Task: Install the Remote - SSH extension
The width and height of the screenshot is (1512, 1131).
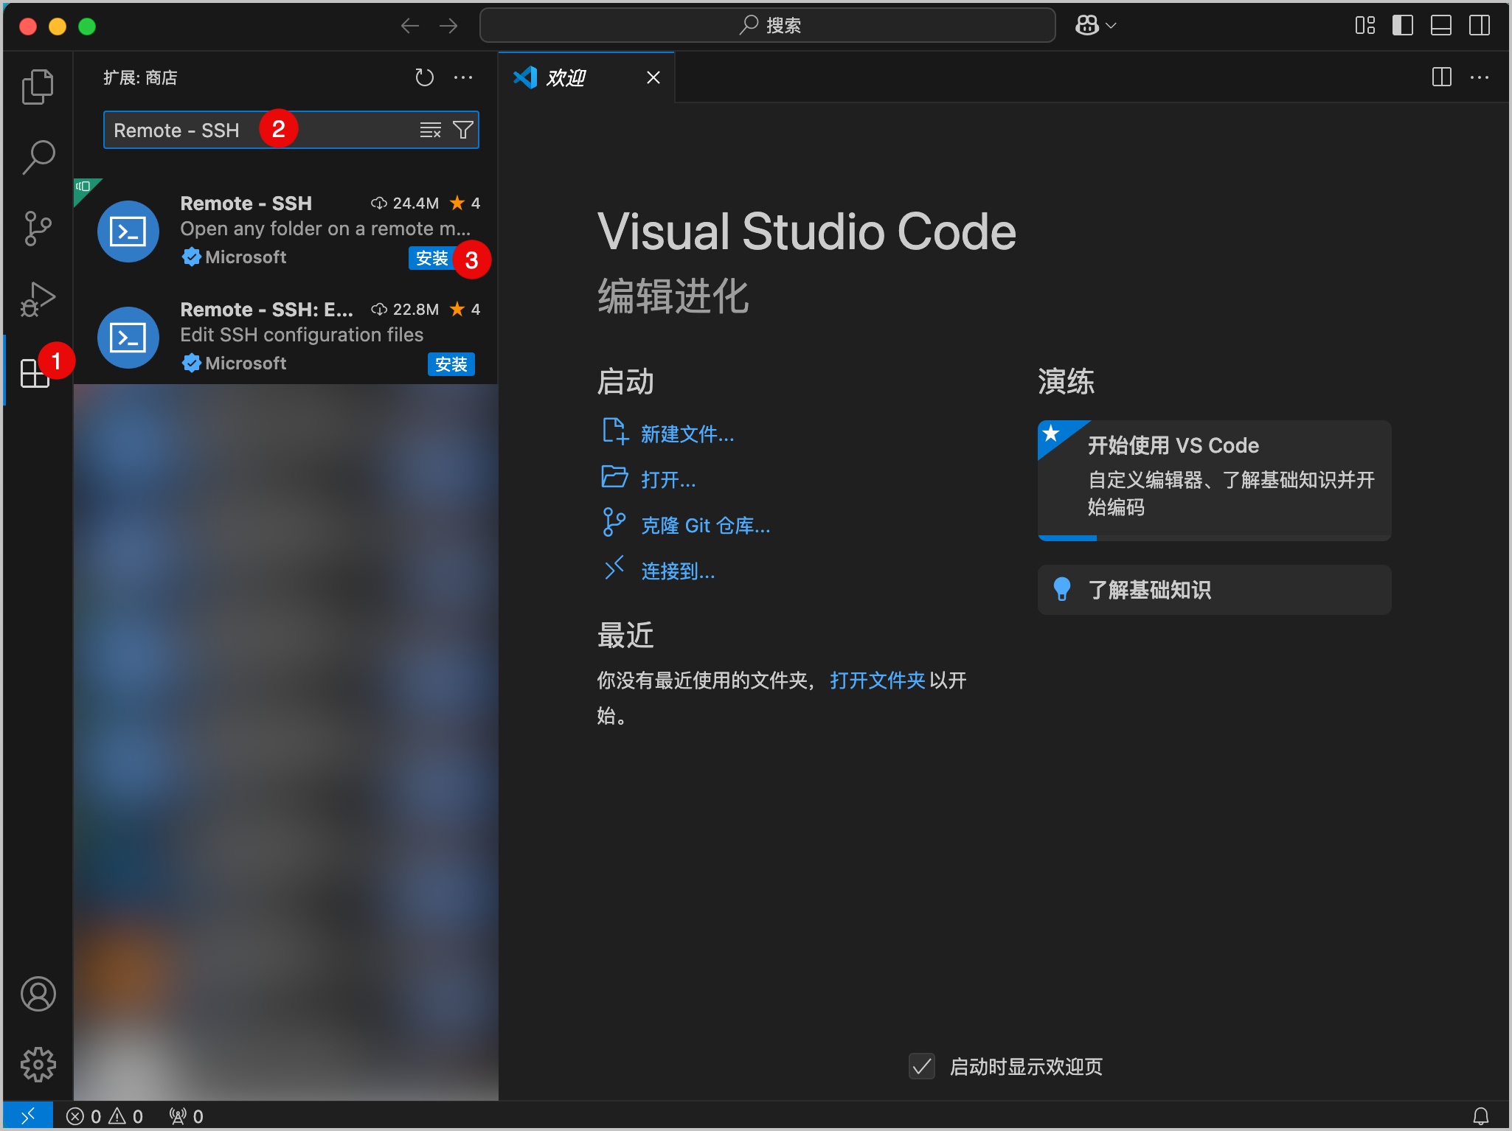Action: point(431,258)
